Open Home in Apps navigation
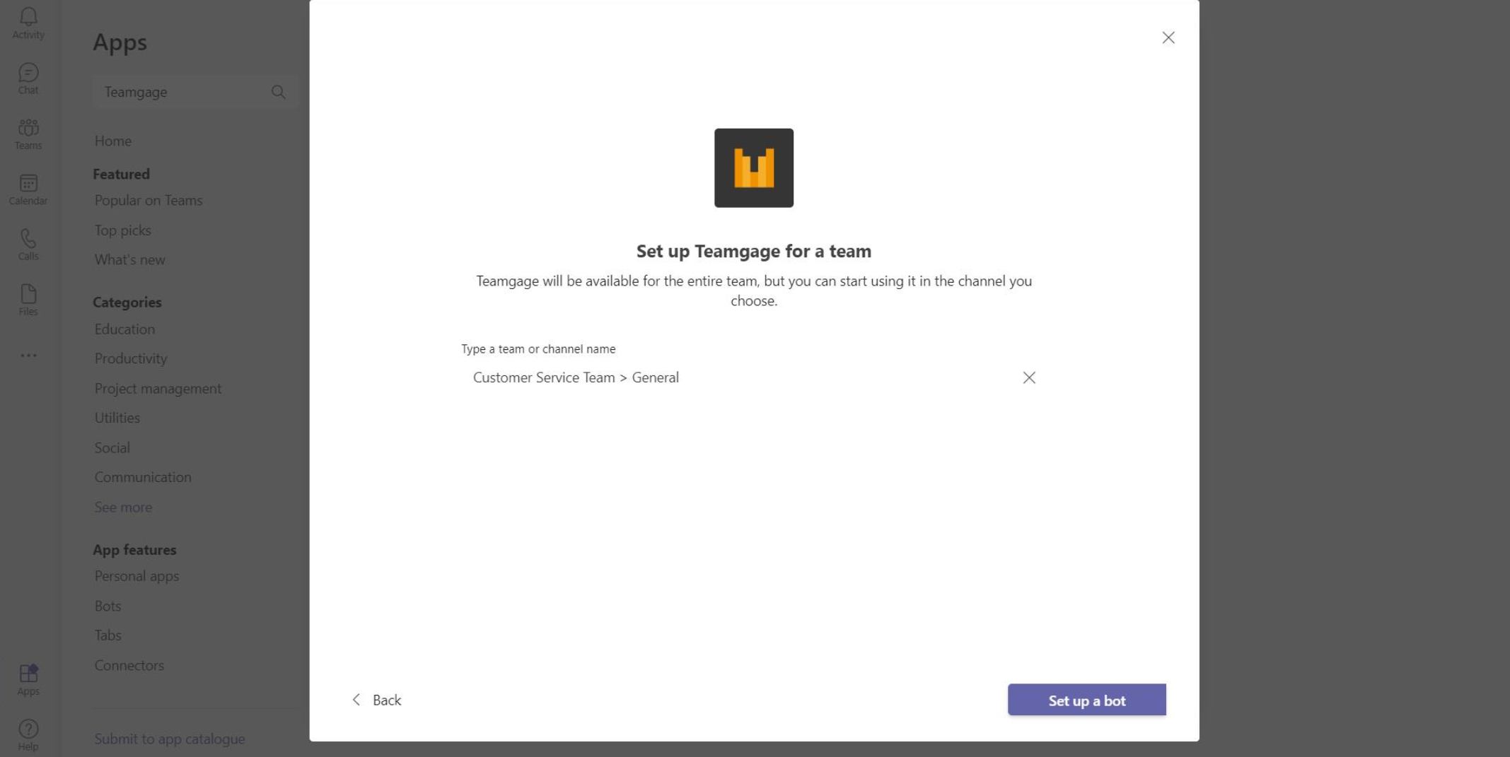Screen dimensions: 1510x757 113,141
